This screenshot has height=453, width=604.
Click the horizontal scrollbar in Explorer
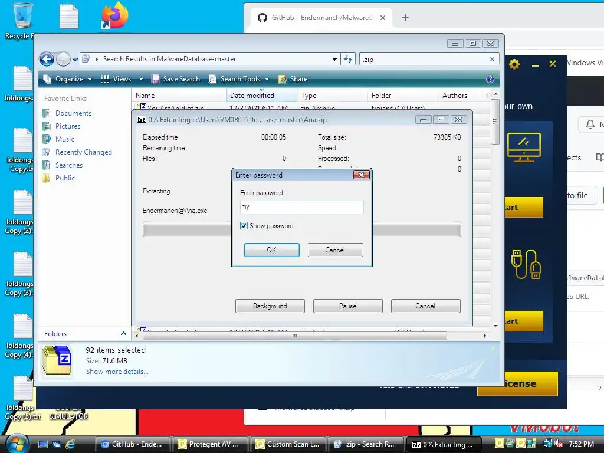click(295, 336)
